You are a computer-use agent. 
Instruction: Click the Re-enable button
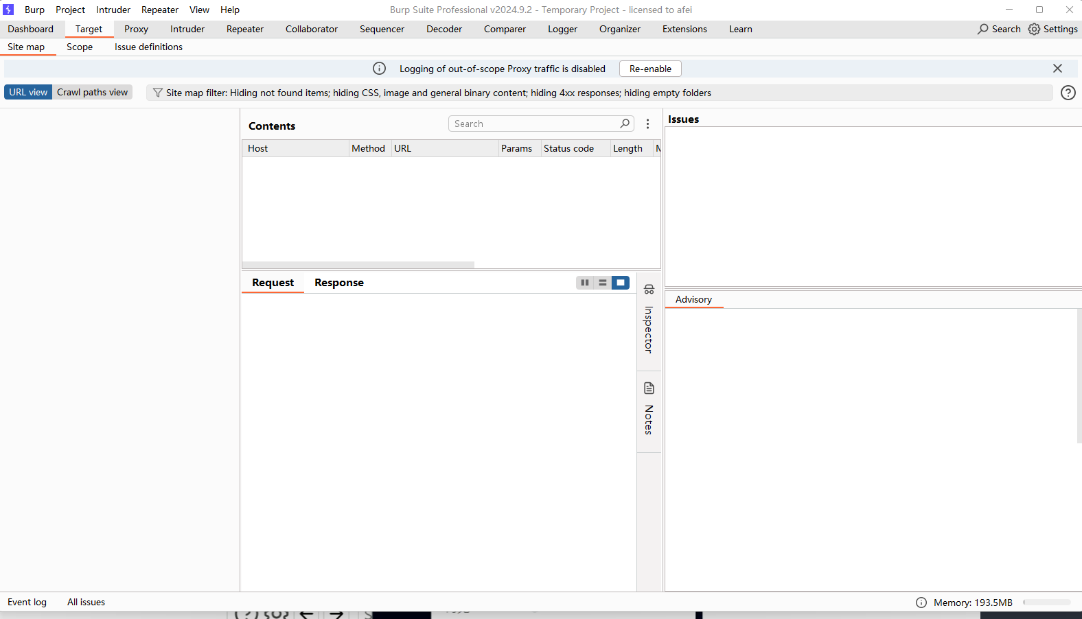650,69
